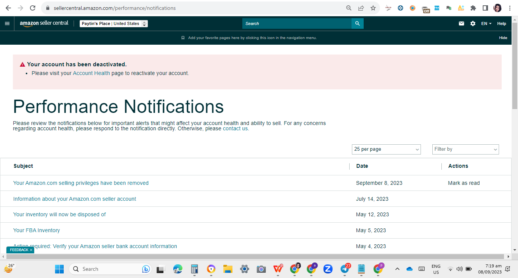Open the RS extension icon

point(449,8)
